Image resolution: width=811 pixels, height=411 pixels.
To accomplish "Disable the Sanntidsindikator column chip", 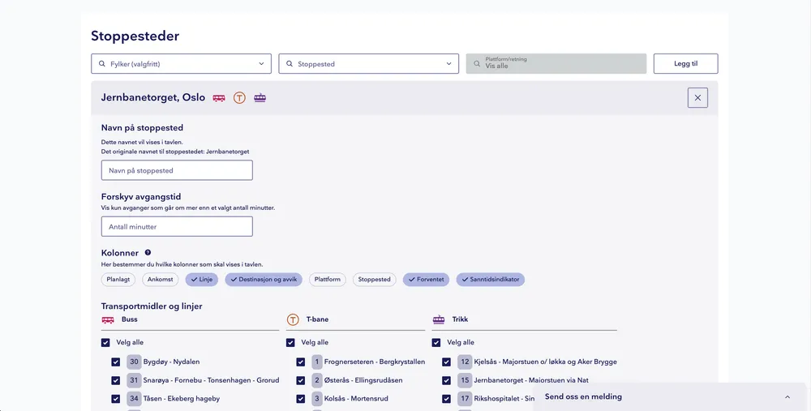I will click(491, 280).
